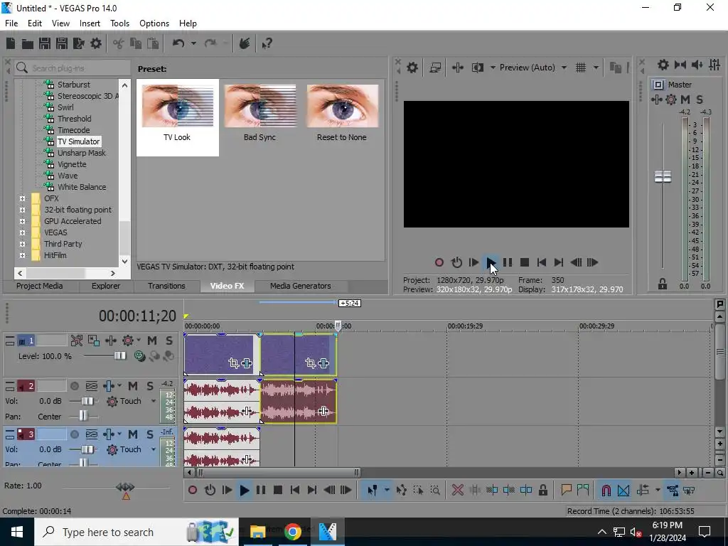This screenshot has height=546, width=728.
Task: Open track 2 Touch automation mode dropdown
Action: [154, 401]
